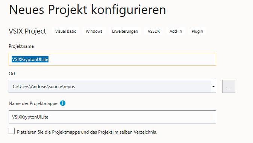Focus the Projektname text field
The width and height of the screenshot is (253, 143).
click(112, 59)
